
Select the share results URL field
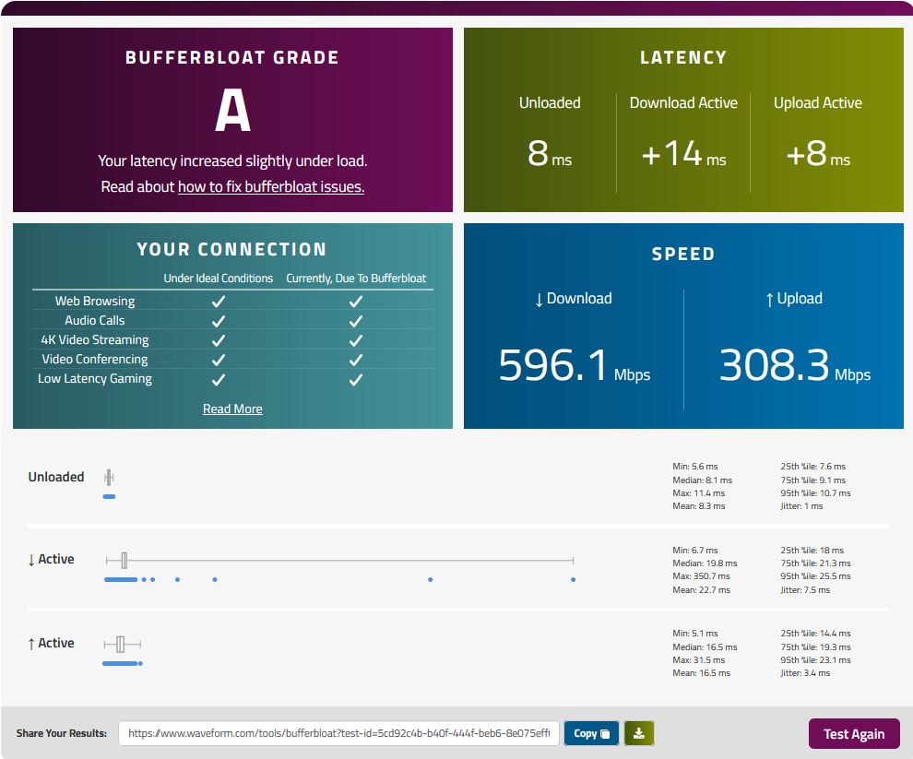click(x=338, y=733)
